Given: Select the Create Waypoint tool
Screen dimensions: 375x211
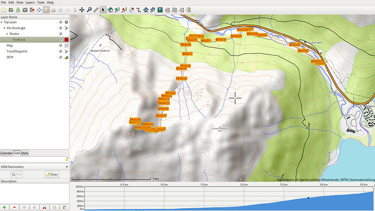Looking at the screenshot, I should (x=110, y=10).
